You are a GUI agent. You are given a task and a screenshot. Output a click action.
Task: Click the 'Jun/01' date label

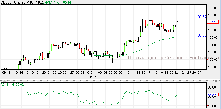[x=92, y=77]
